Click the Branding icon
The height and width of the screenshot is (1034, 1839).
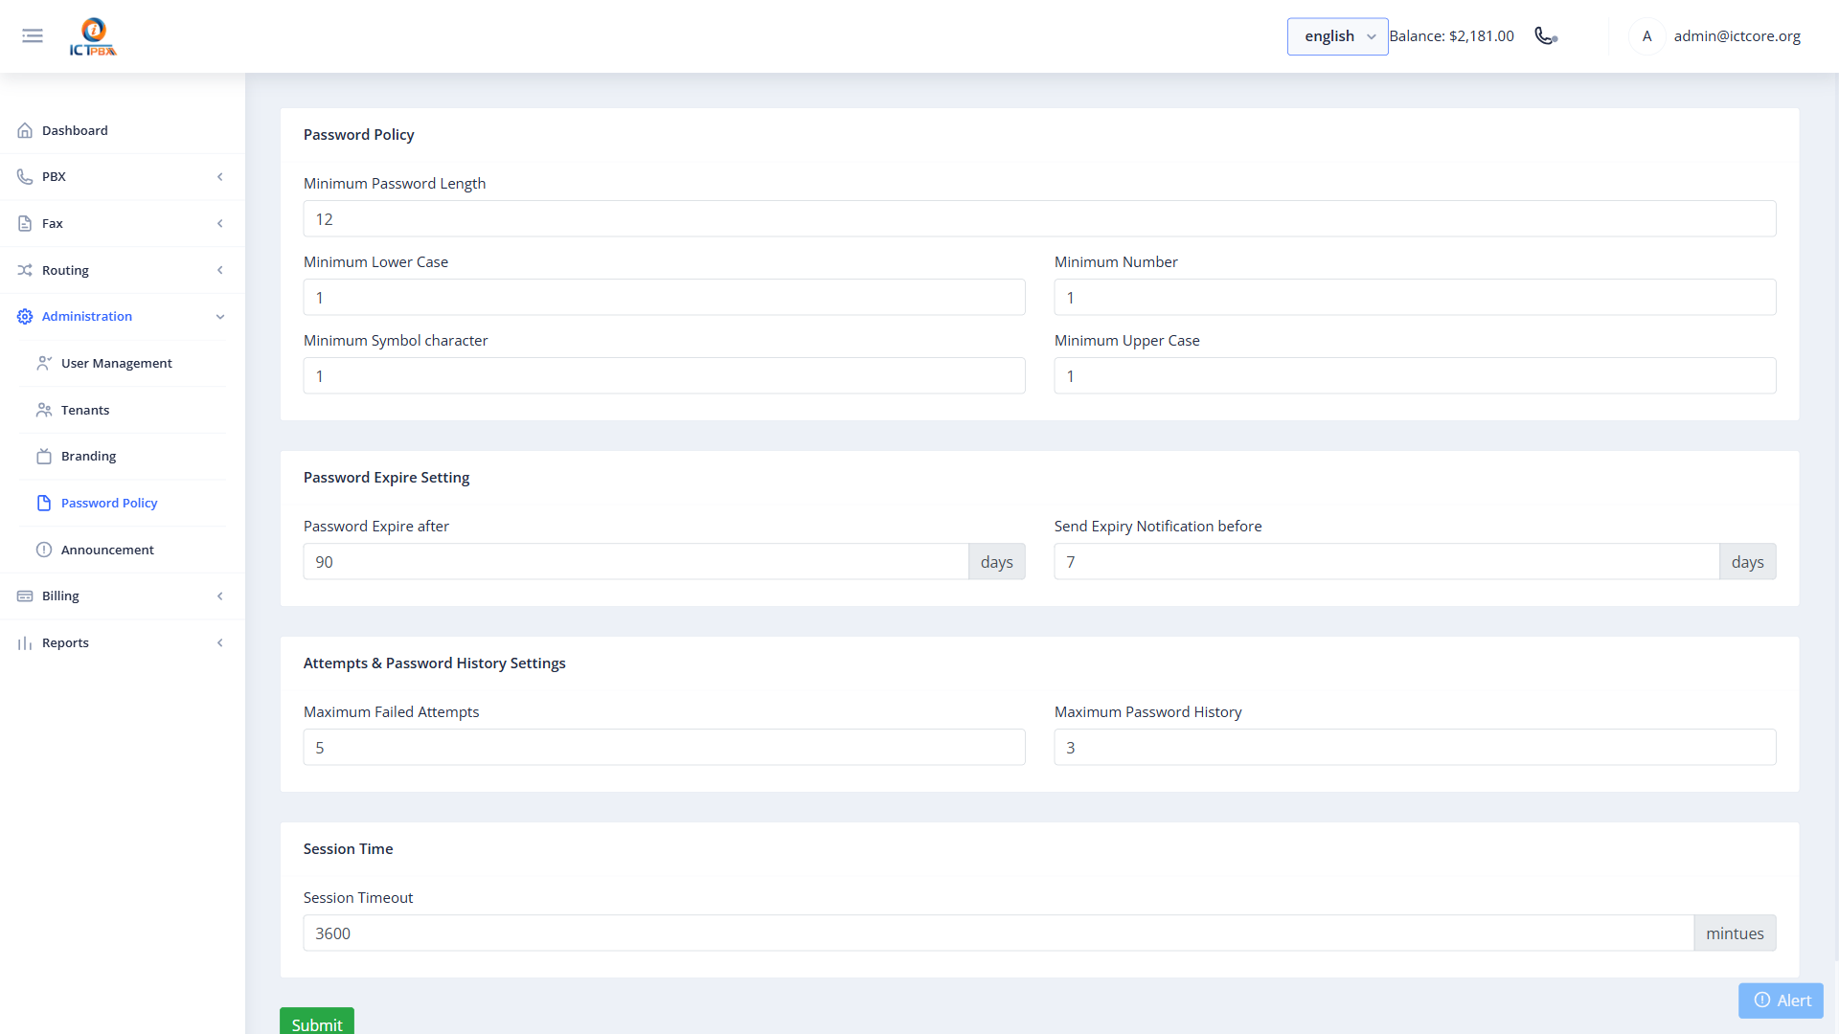44,457
